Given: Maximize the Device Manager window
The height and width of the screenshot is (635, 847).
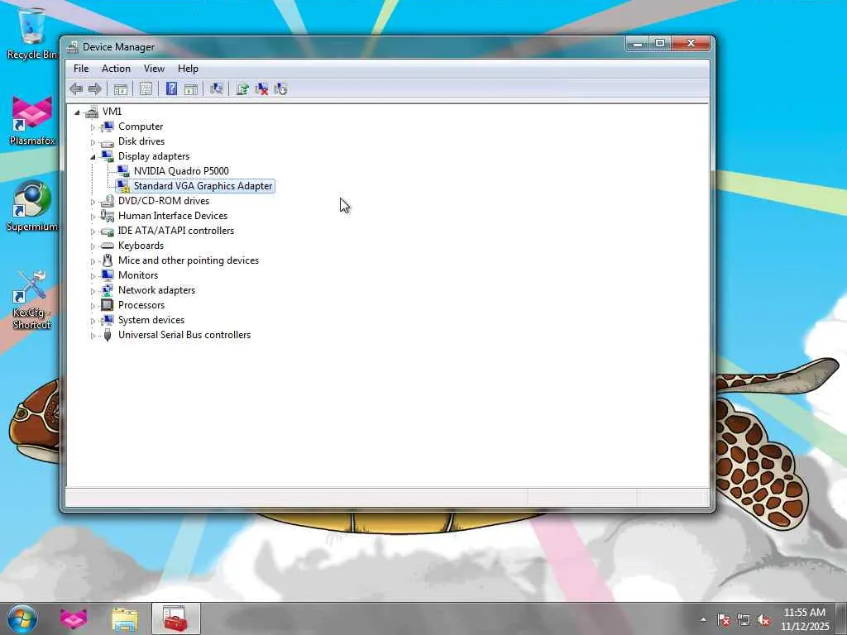Looking at the screenshot, I should click(x=660, y=43).
